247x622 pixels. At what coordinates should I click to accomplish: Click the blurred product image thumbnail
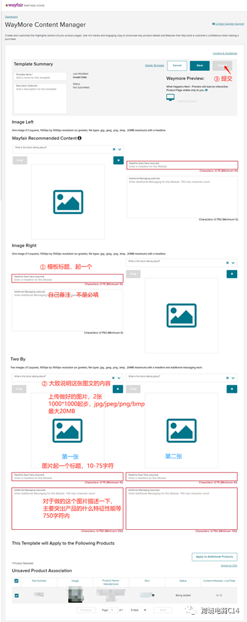[x=75, y=595]
